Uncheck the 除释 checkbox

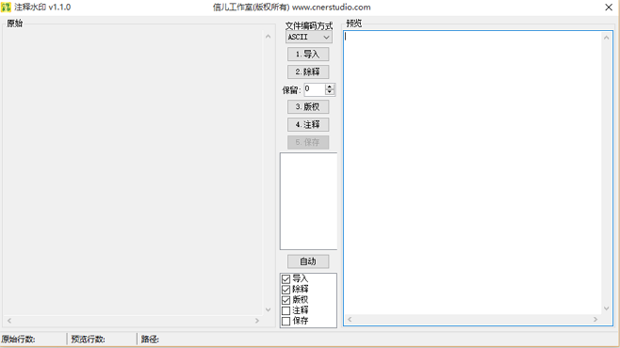click(286, 290)
